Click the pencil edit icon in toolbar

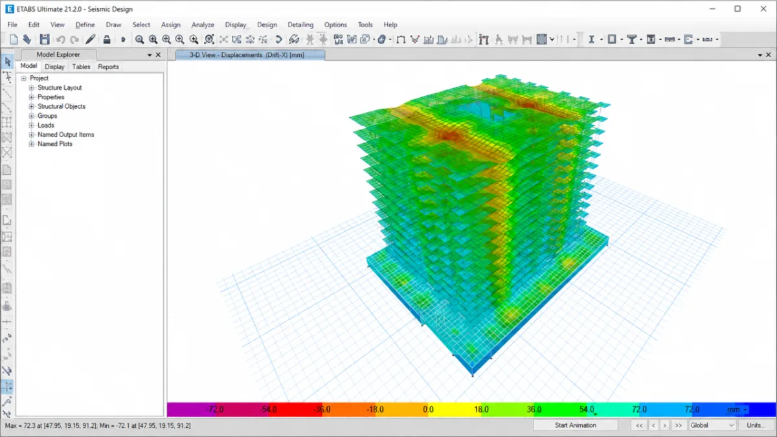pos(91,39)
